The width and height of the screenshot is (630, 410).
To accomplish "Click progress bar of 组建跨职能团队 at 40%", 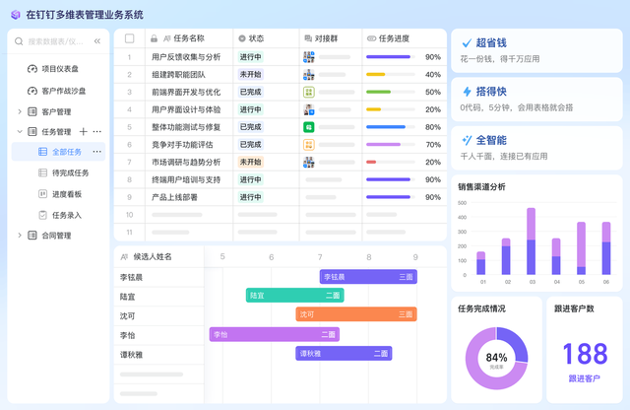I will tap(391, 75).
